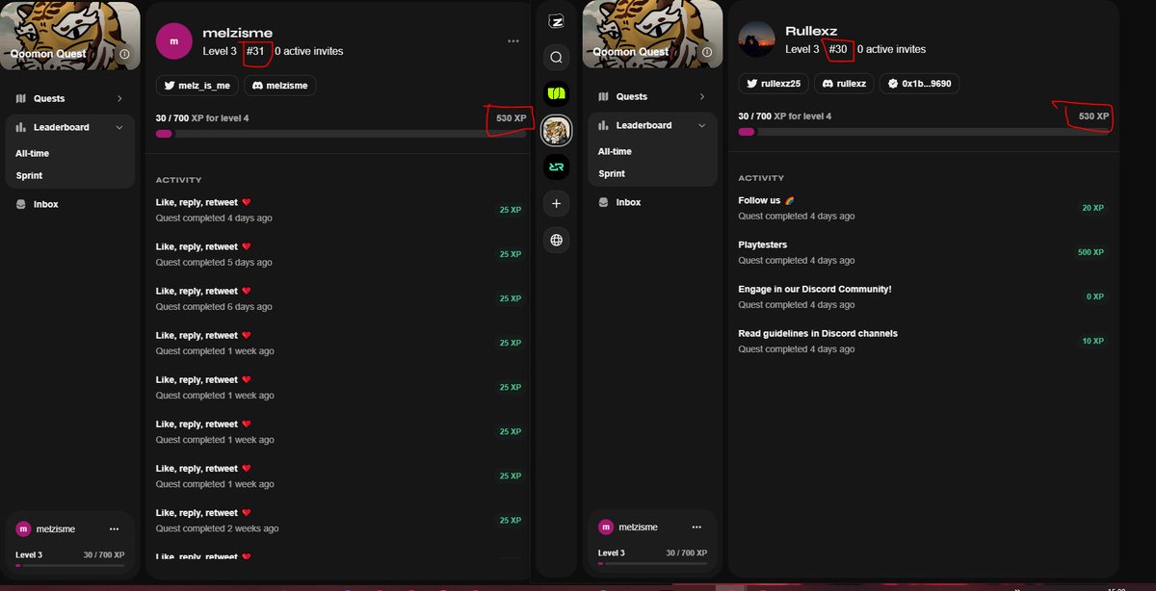This screenshot has width=1156, height=591.
Task: Collapse Leaderboard chevron in Rullexz window
Action: (x=701, y=125)
